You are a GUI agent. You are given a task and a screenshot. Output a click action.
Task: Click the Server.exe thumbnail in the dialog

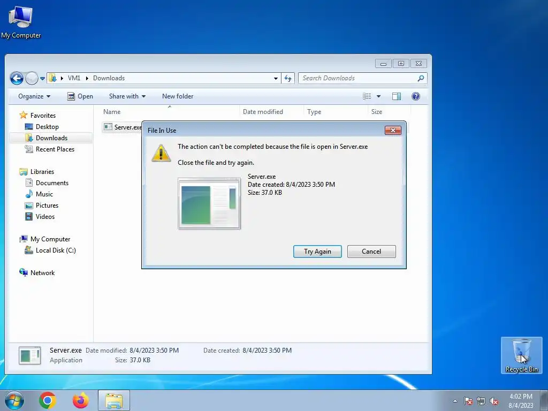(x=209, y=203)
